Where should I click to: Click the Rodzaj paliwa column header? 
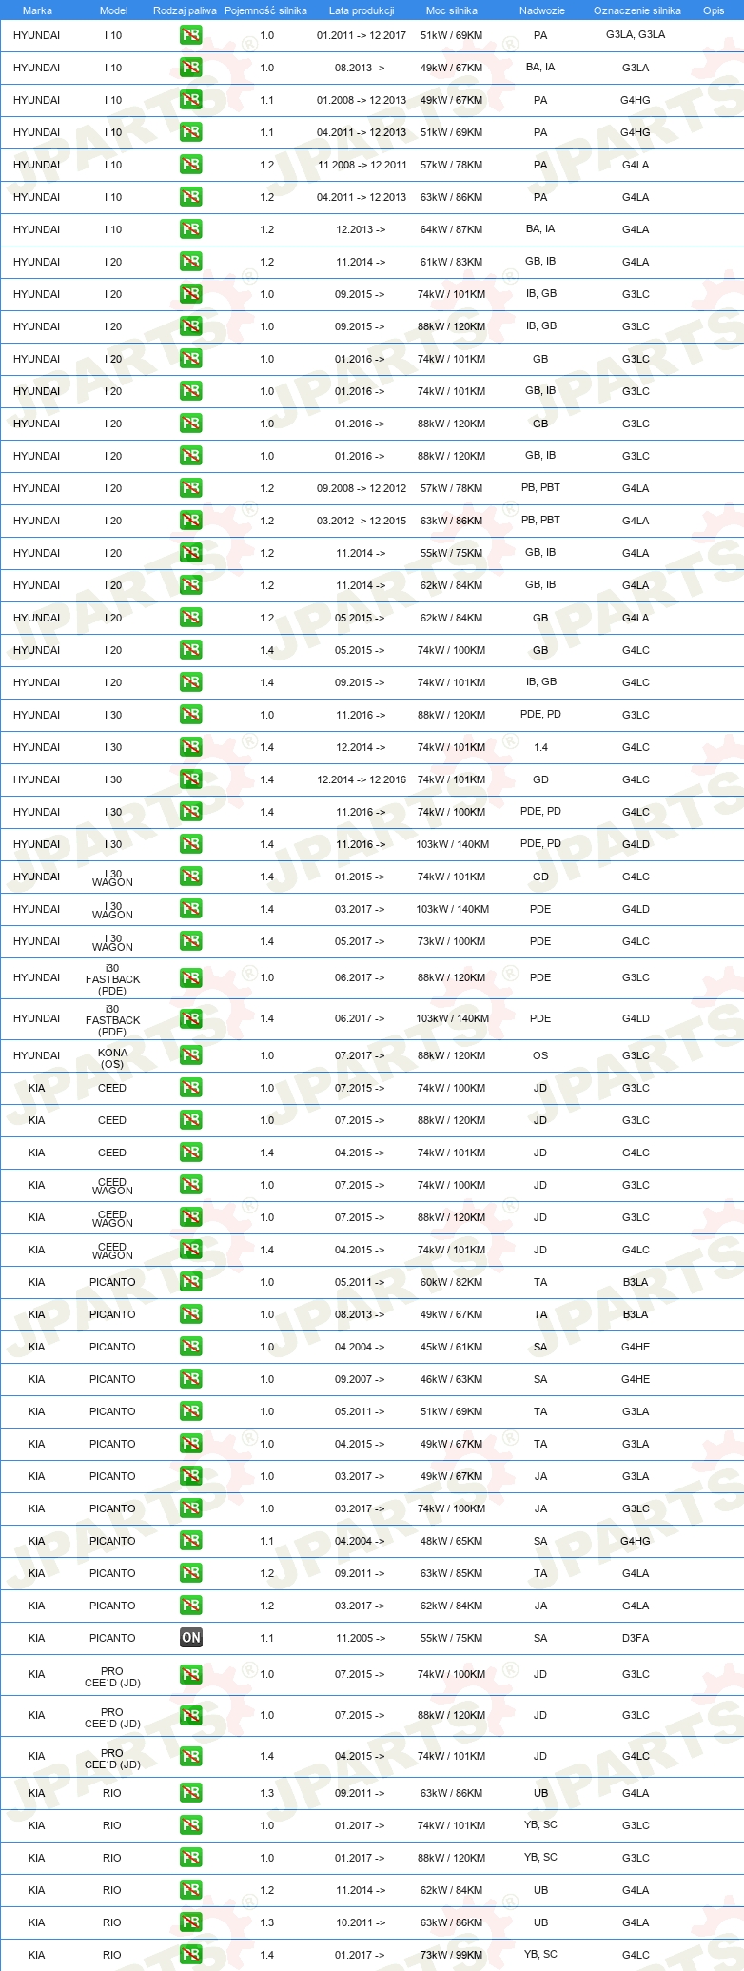[x=185, y=10]
